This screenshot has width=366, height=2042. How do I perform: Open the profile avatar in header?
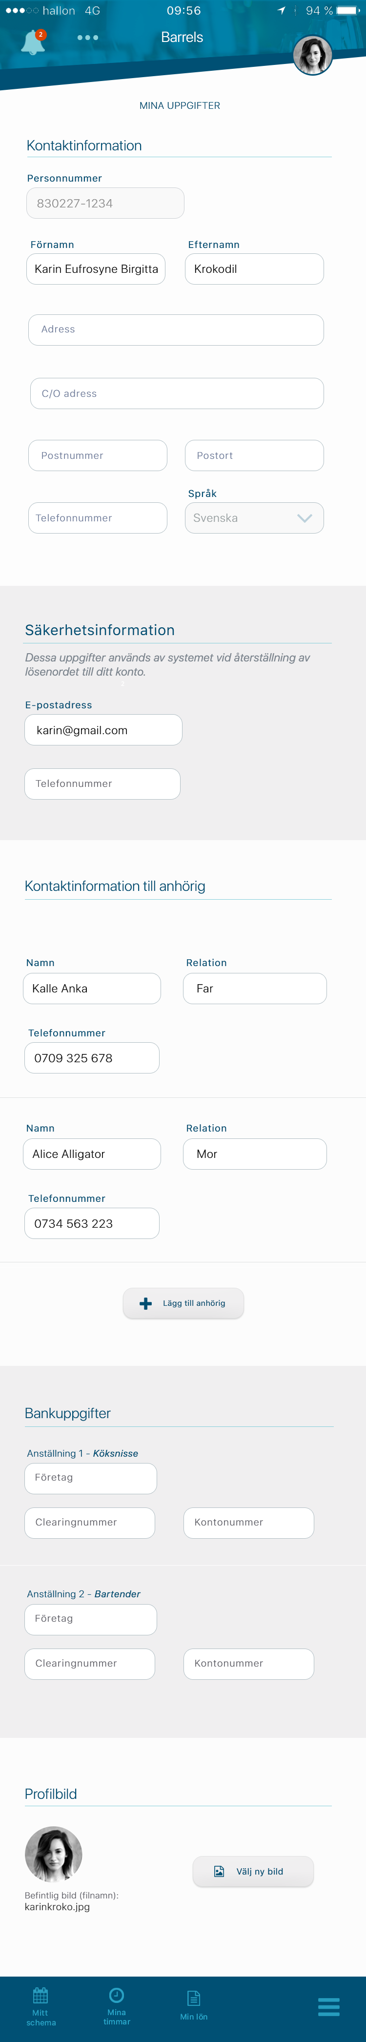312,56
